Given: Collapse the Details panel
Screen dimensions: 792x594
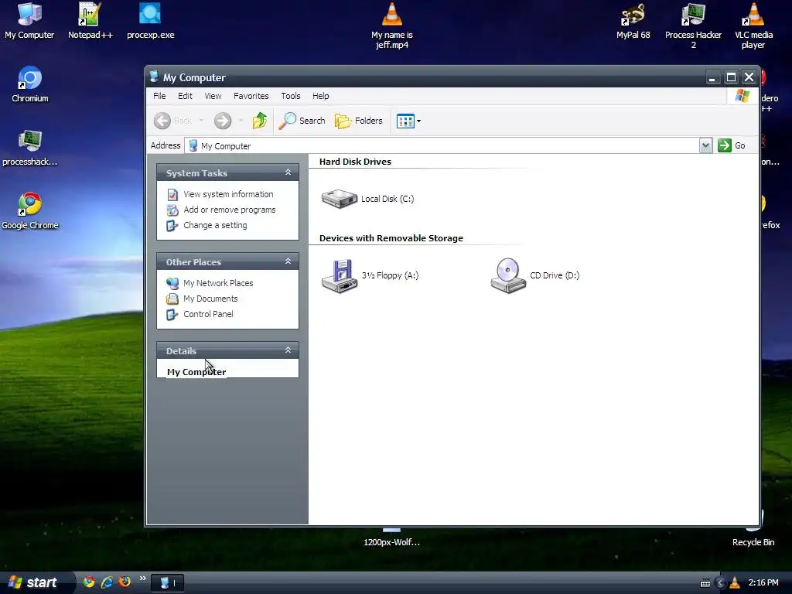Looking at the screenshot, I should point(288,350).
